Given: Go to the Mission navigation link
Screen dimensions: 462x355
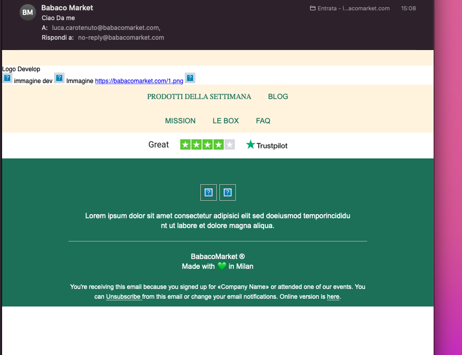Looking at the screenshot, I should pyautogui.click(x=180, y=121).
